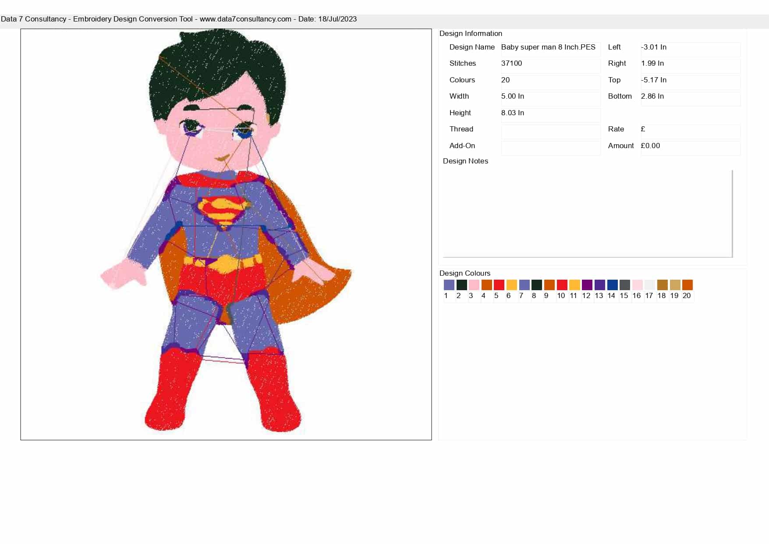Screen dimensions: 769x544
Task: Select design colour swatch number 1
Action: coord(449,285)
